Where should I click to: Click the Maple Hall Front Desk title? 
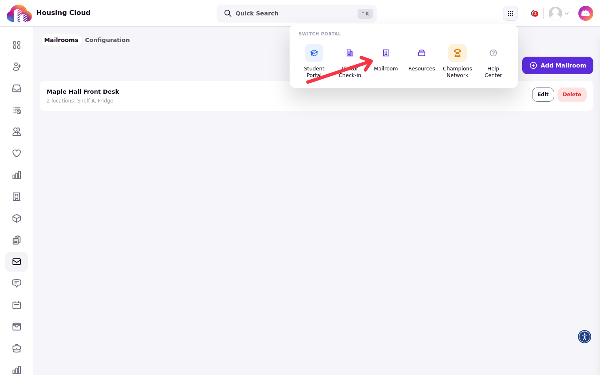83,92
